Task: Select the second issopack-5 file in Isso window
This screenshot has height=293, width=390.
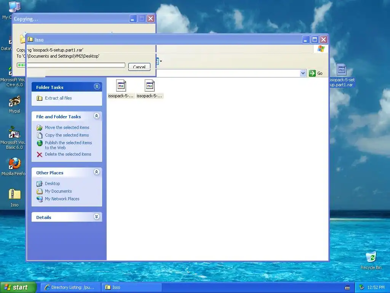Action: pos(149,89)
